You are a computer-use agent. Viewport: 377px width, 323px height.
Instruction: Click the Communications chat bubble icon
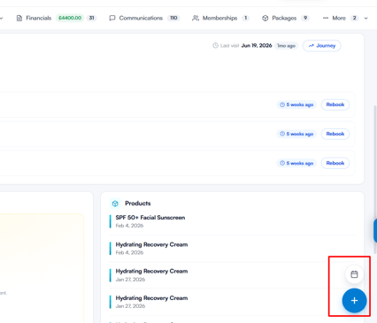tap(112, 19)
